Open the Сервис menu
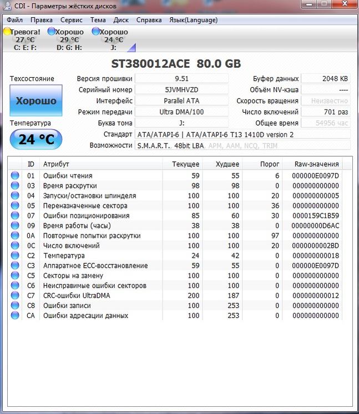Screen dimensions: 359x414 pos(72,20)
